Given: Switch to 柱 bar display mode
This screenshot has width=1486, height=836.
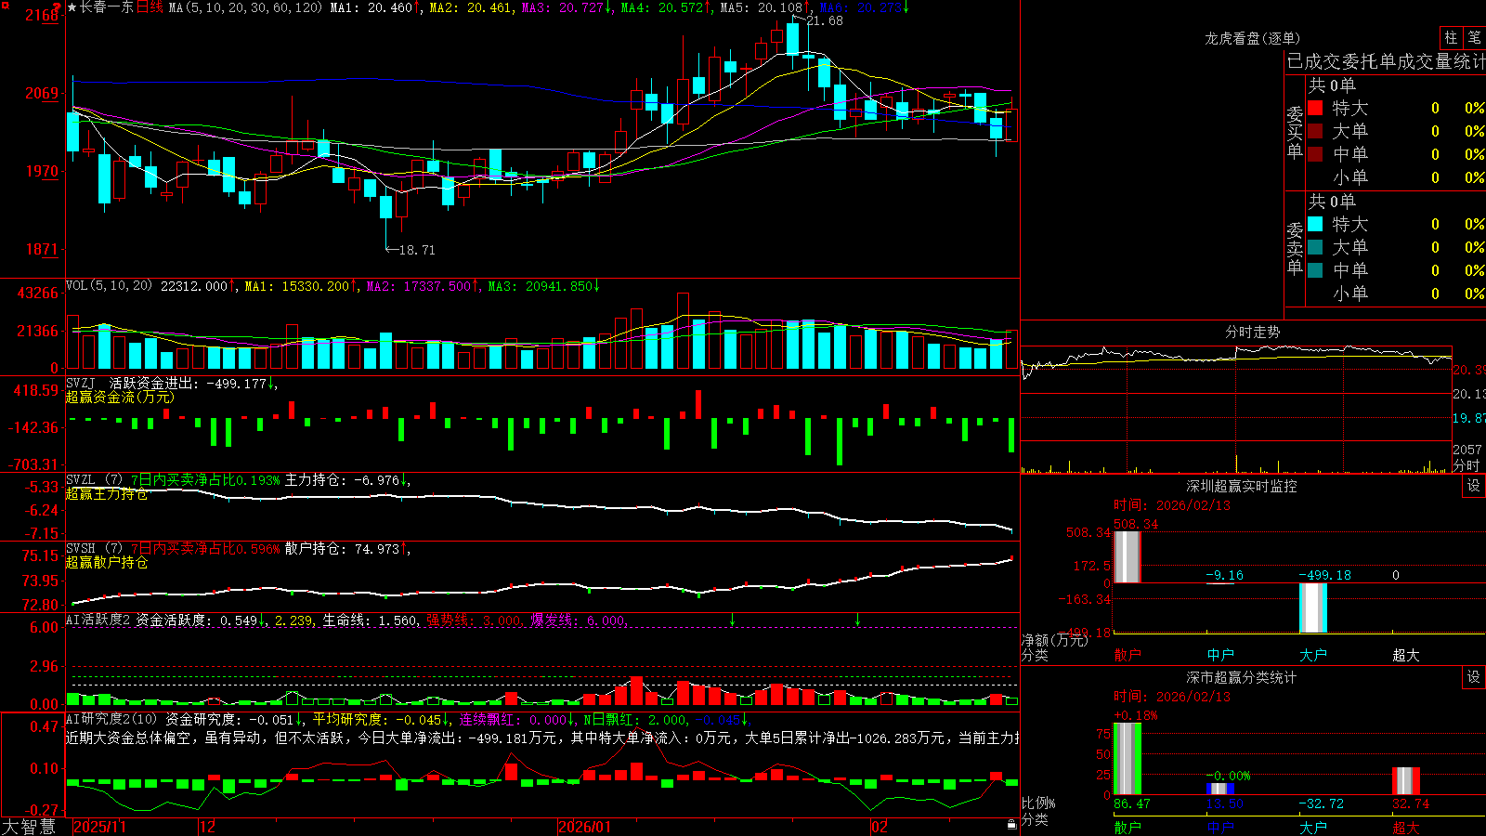Looking at the screenshot, I should [1451, 38].
